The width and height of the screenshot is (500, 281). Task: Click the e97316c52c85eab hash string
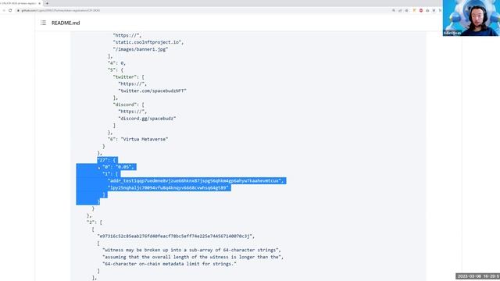(176, 236)
